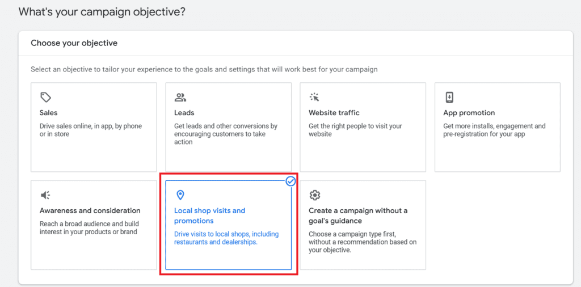Click the Awareness megaphone icon
The image size is (581, 287).
point(45,195)
